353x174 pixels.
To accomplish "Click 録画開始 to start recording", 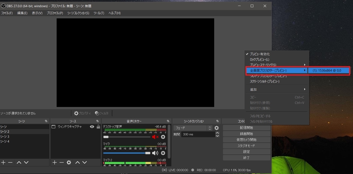I will (x=247, y=134).
